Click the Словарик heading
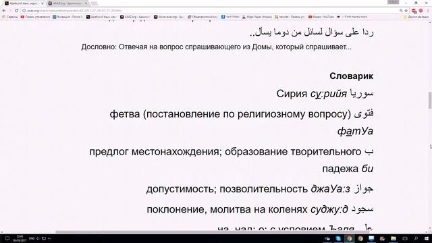 (x=351, y=76)
